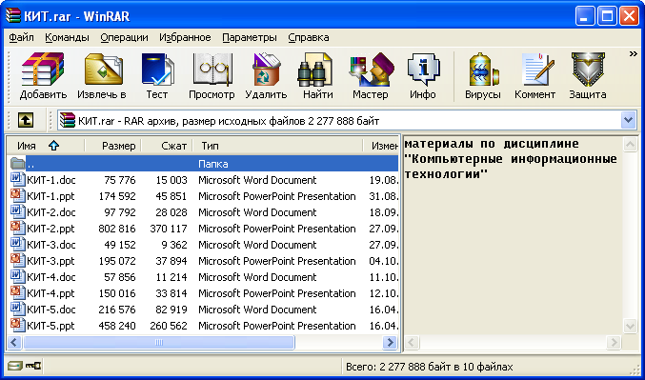645x380 pixels.
Task: Open the Просмотр (View) tool
Action: coord(212,70)
